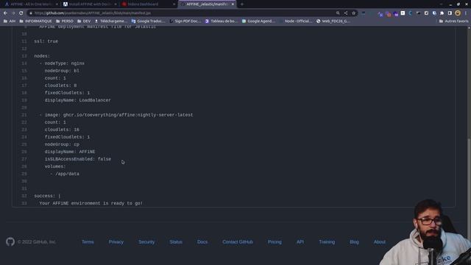Image resolution: width=471 pixels, height=265 pixels.
Task: Close the AFFINE_Jelastic/manifest tab
Action: tap(233, 4)
